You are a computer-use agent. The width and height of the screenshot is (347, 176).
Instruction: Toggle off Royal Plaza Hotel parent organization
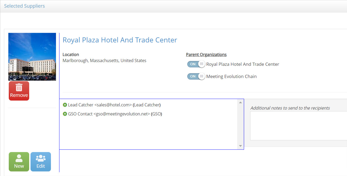point(196,64)
